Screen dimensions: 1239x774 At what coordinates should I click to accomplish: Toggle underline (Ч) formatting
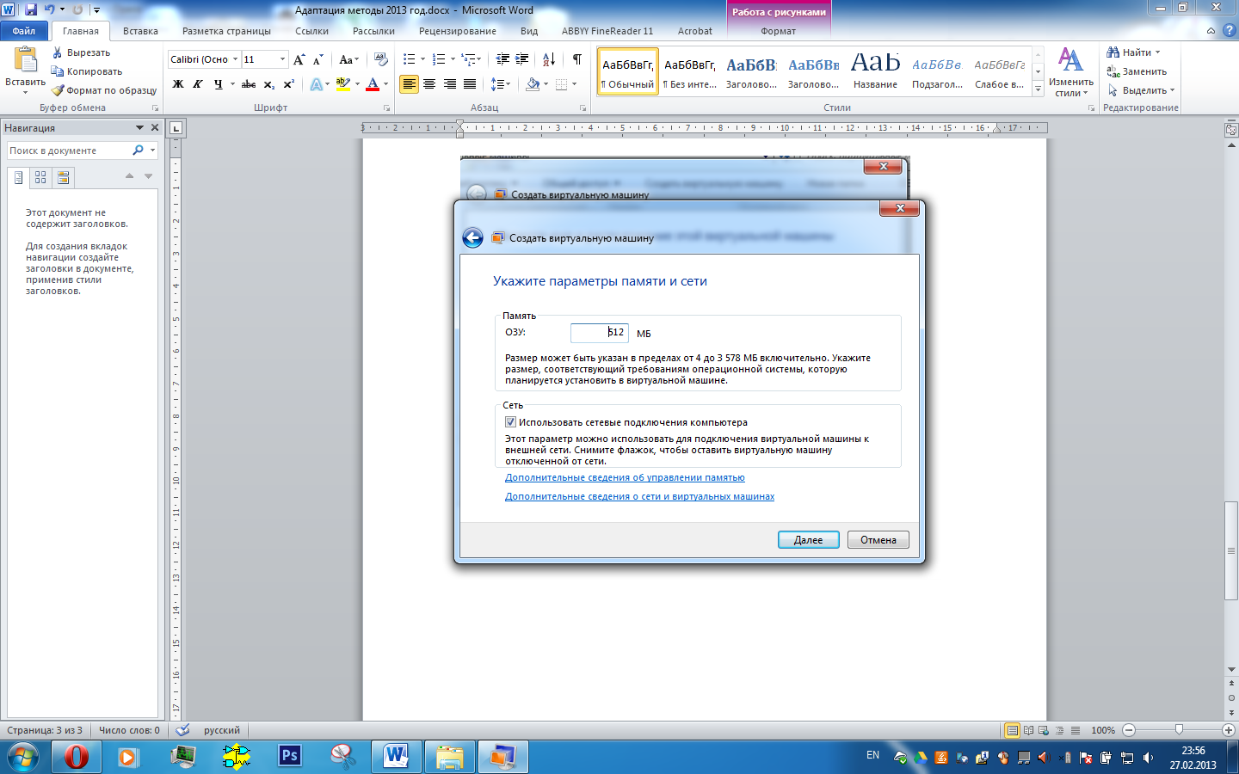(x=218, y=84)
